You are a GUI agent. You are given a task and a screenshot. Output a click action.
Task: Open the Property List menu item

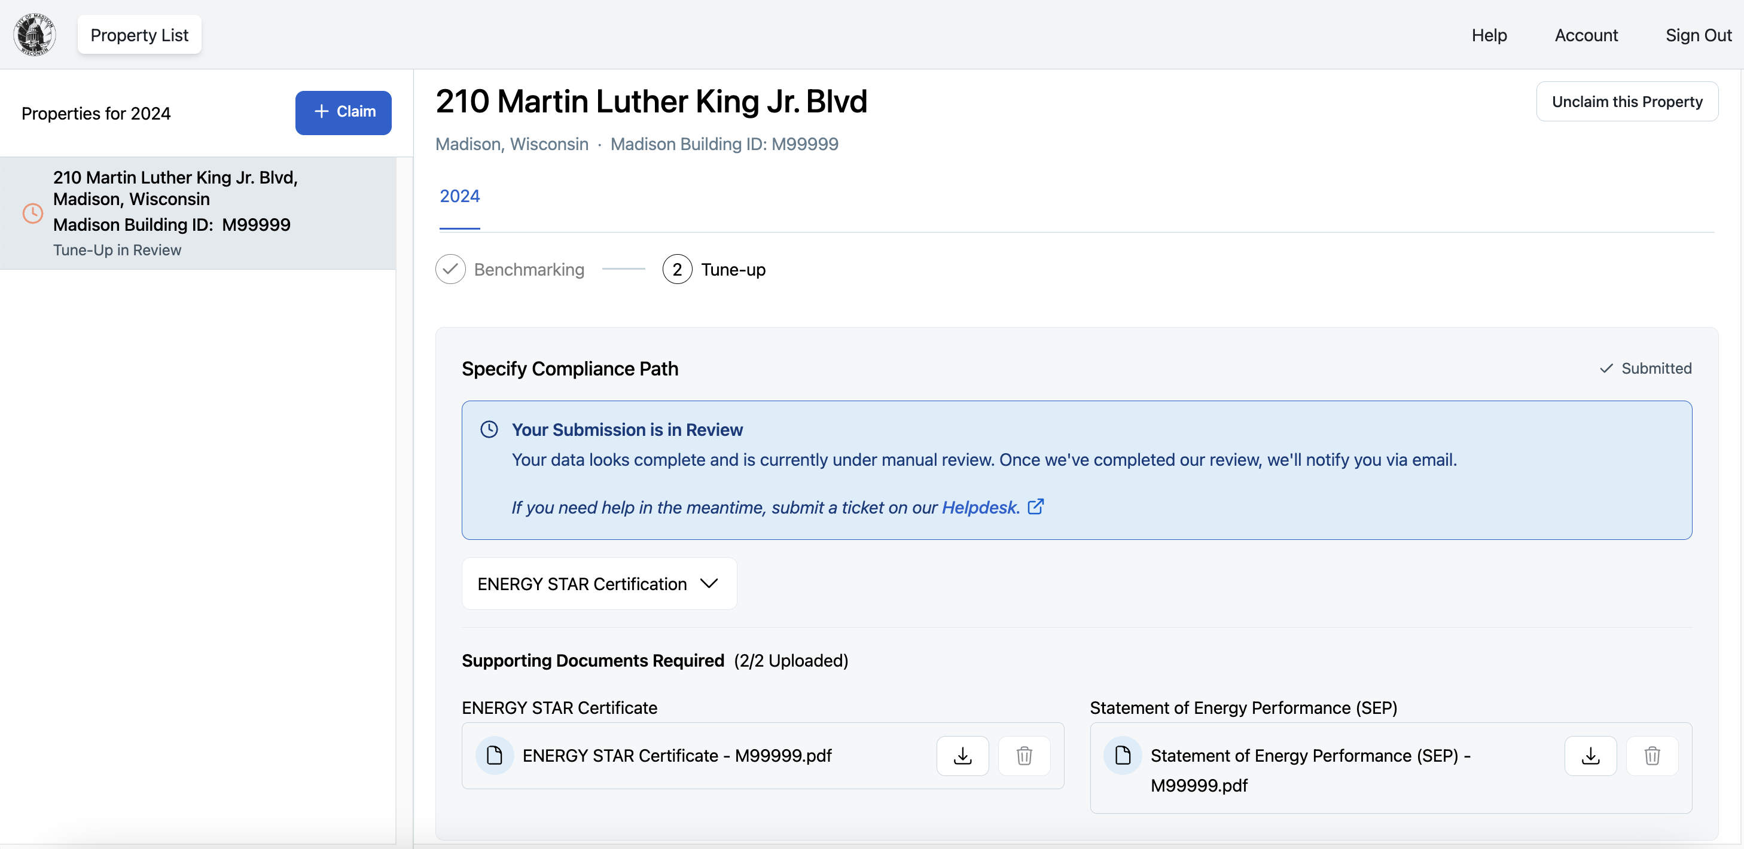click(x=139, y=35)
